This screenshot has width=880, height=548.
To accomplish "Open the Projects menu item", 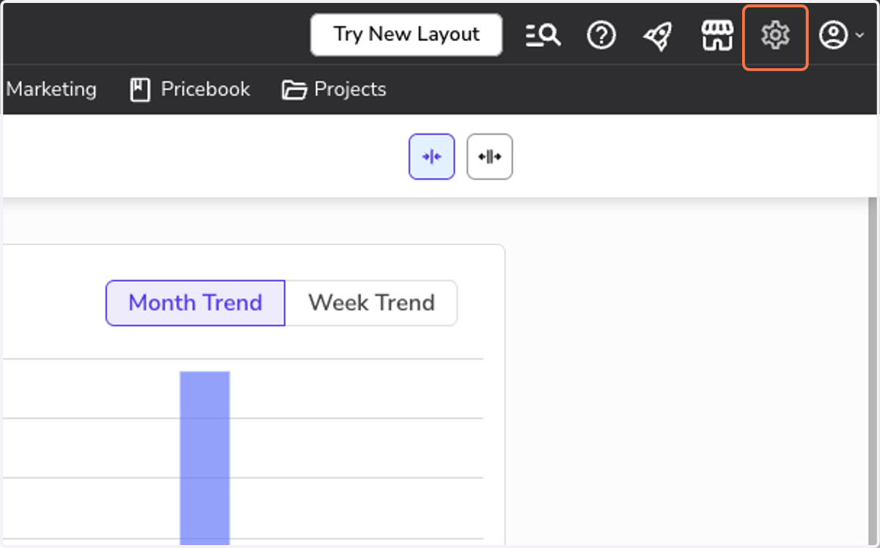I will tap(334, 89).
